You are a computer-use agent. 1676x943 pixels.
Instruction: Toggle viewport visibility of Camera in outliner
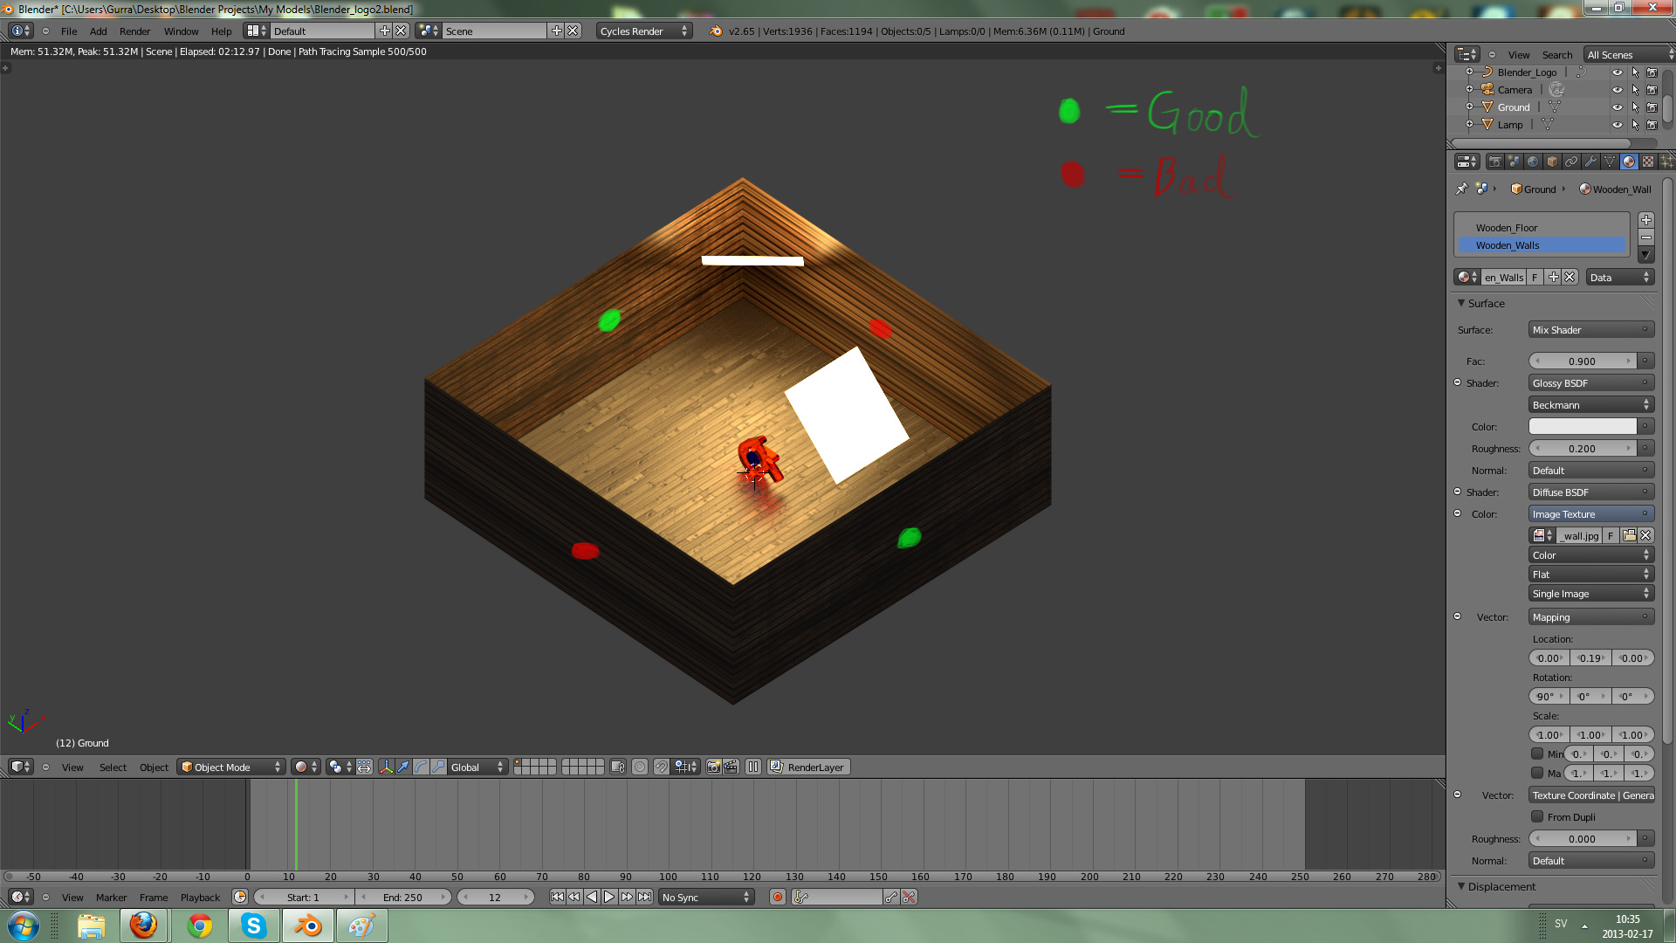coord(1617,90)
